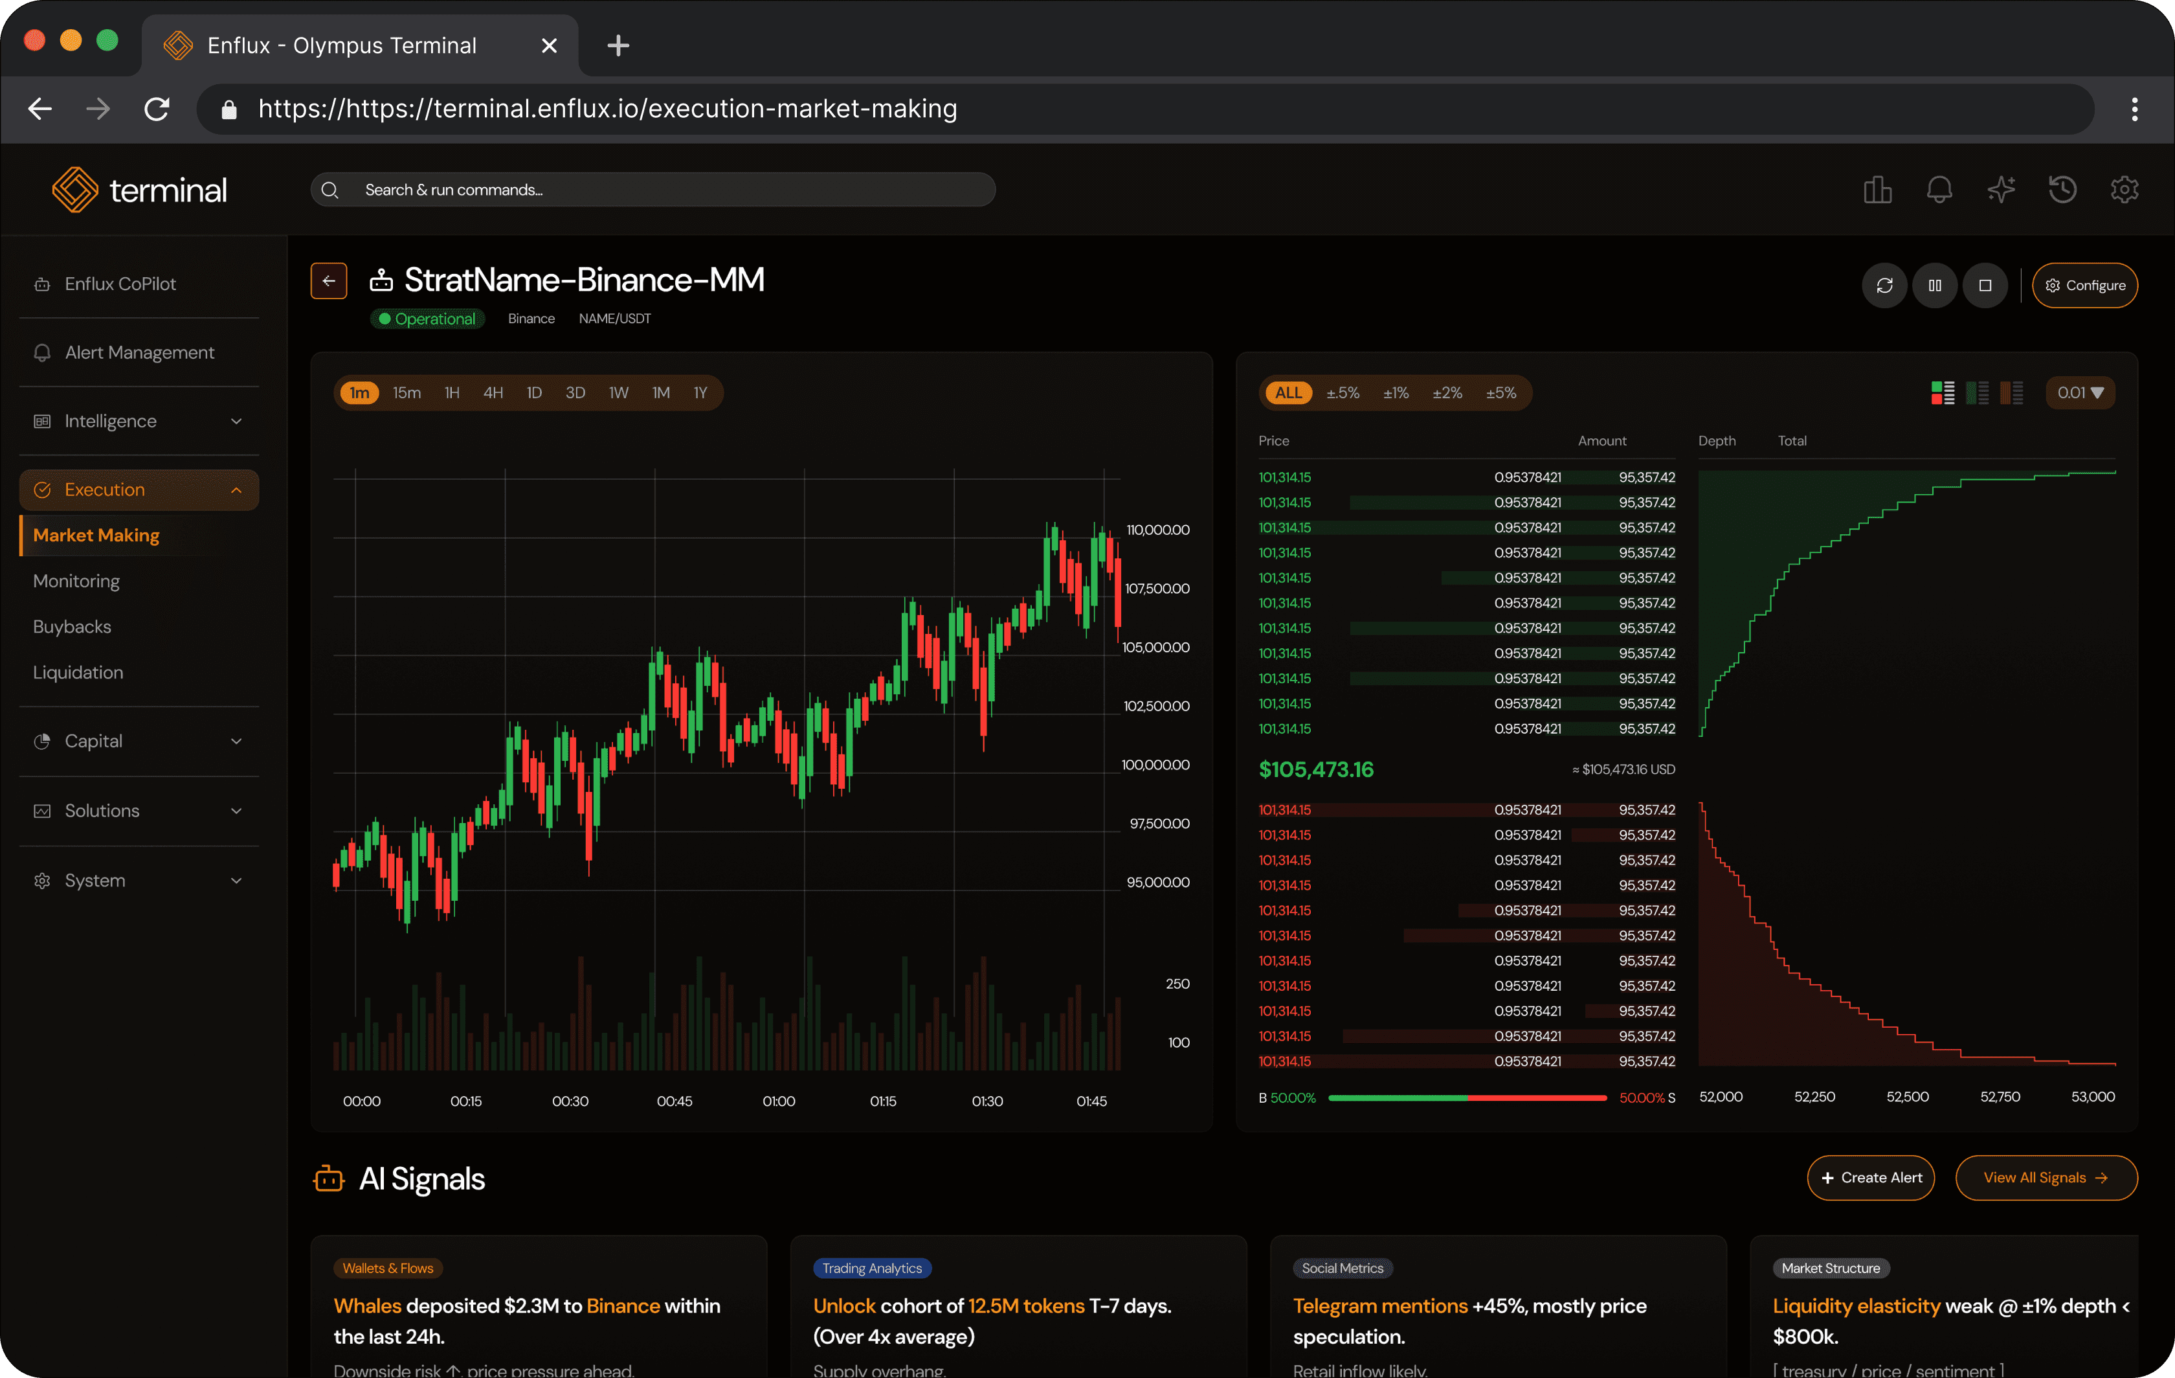Image resolution: width=2175 pixels, height=1378 pixels.
Task: Open the notifications bell icon
Action: point(1939,190)
